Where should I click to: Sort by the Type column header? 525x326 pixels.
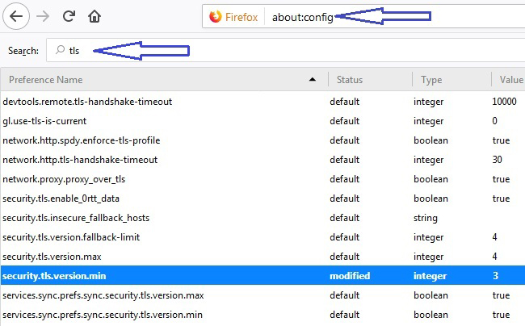coord(451,80)
